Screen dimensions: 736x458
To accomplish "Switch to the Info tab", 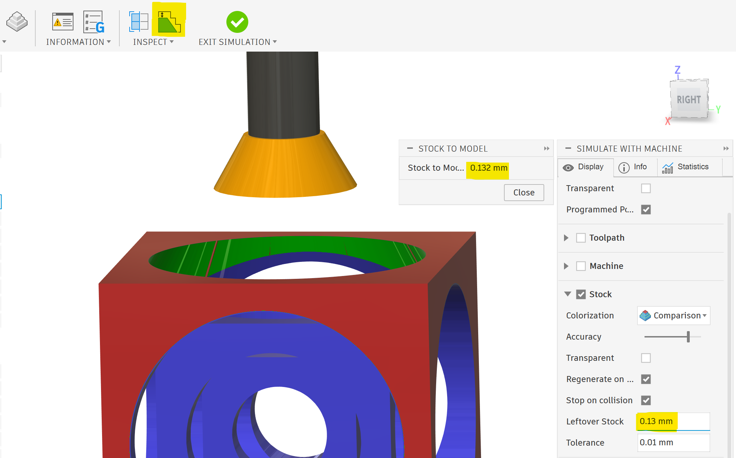I will [x=635, y=167].
